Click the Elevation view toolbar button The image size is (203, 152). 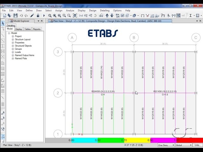point(90,16)
